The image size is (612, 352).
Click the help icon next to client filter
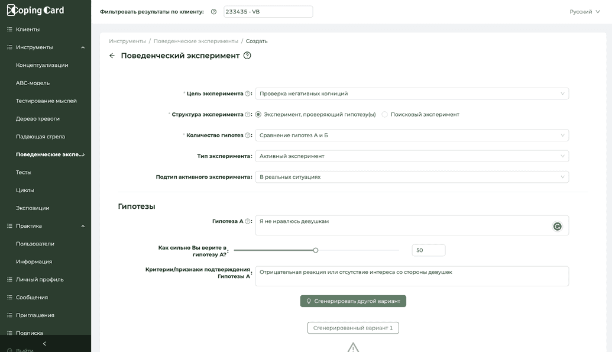point(213,12)
